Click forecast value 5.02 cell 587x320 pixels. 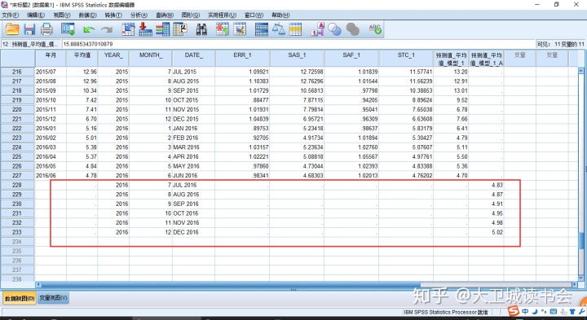tap(486, 232)
